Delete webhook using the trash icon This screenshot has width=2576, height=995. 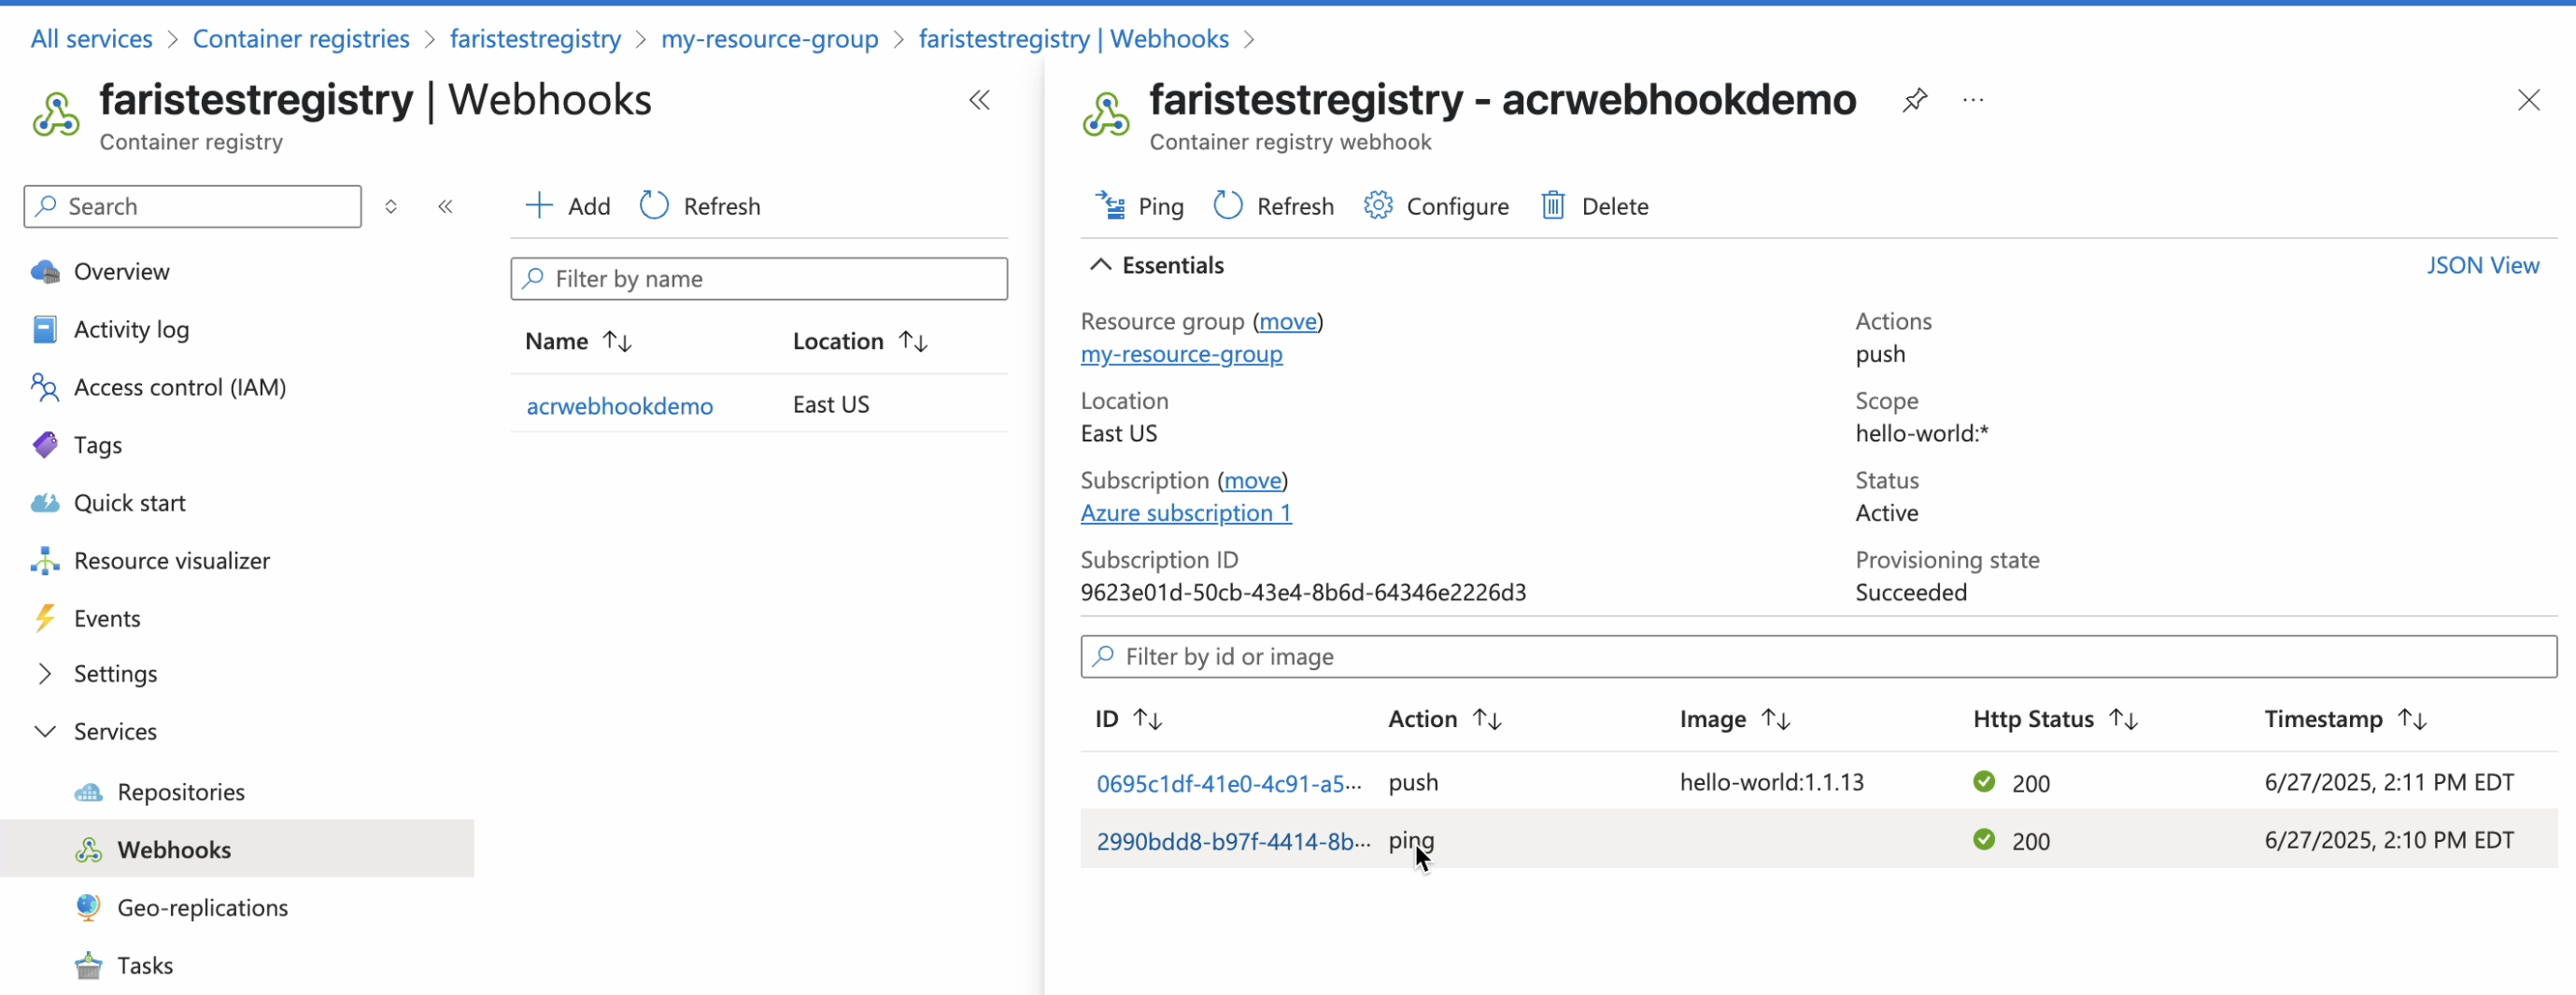pyautogui.click(x=1552, y=205)
